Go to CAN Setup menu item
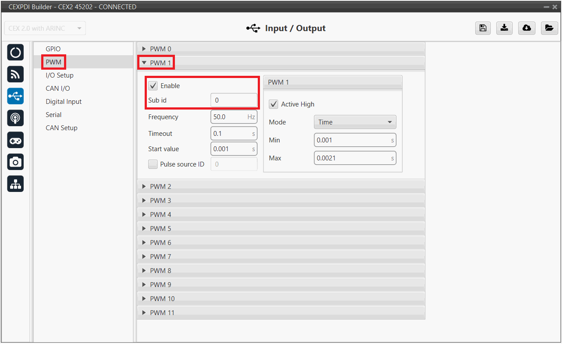 (61, 128)
